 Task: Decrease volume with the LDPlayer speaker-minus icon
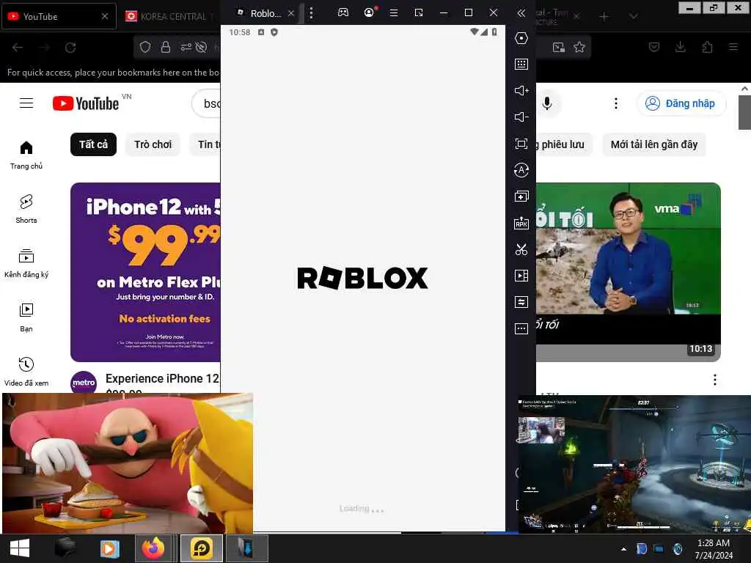click(x=521, y=117)
